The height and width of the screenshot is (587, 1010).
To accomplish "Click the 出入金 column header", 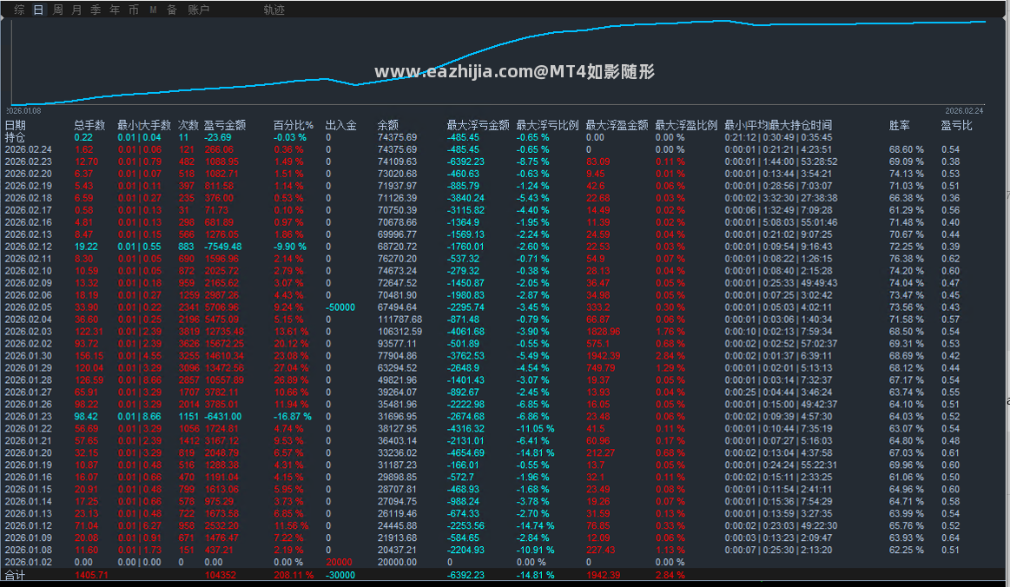I will (340, 125).
